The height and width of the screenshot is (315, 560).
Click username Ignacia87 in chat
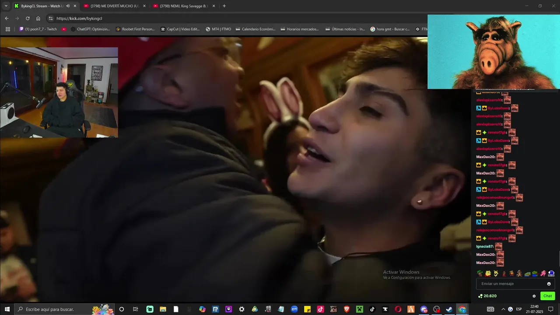[485, 247]
